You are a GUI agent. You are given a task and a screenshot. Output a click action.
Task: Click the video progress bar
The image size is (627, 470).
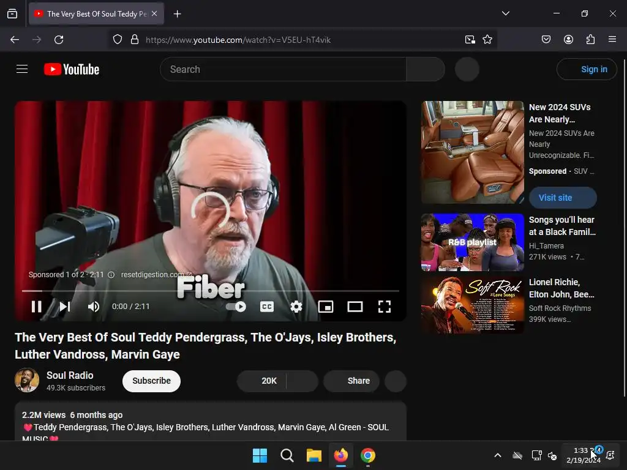(x=211, y=291)
